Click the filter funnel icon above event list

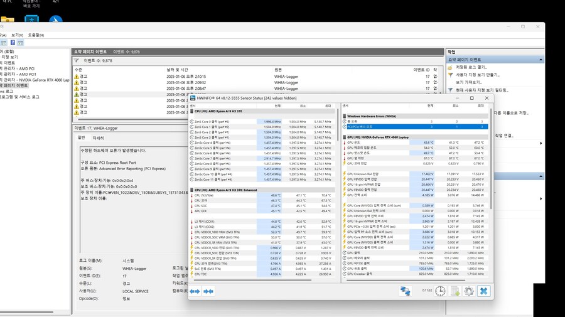[x=77, y=61]
